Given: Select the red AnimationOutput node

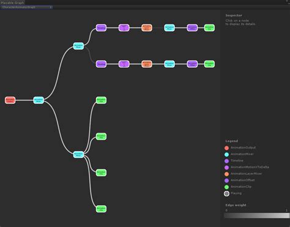Looking at the screenshot, I should pos(10,100).
